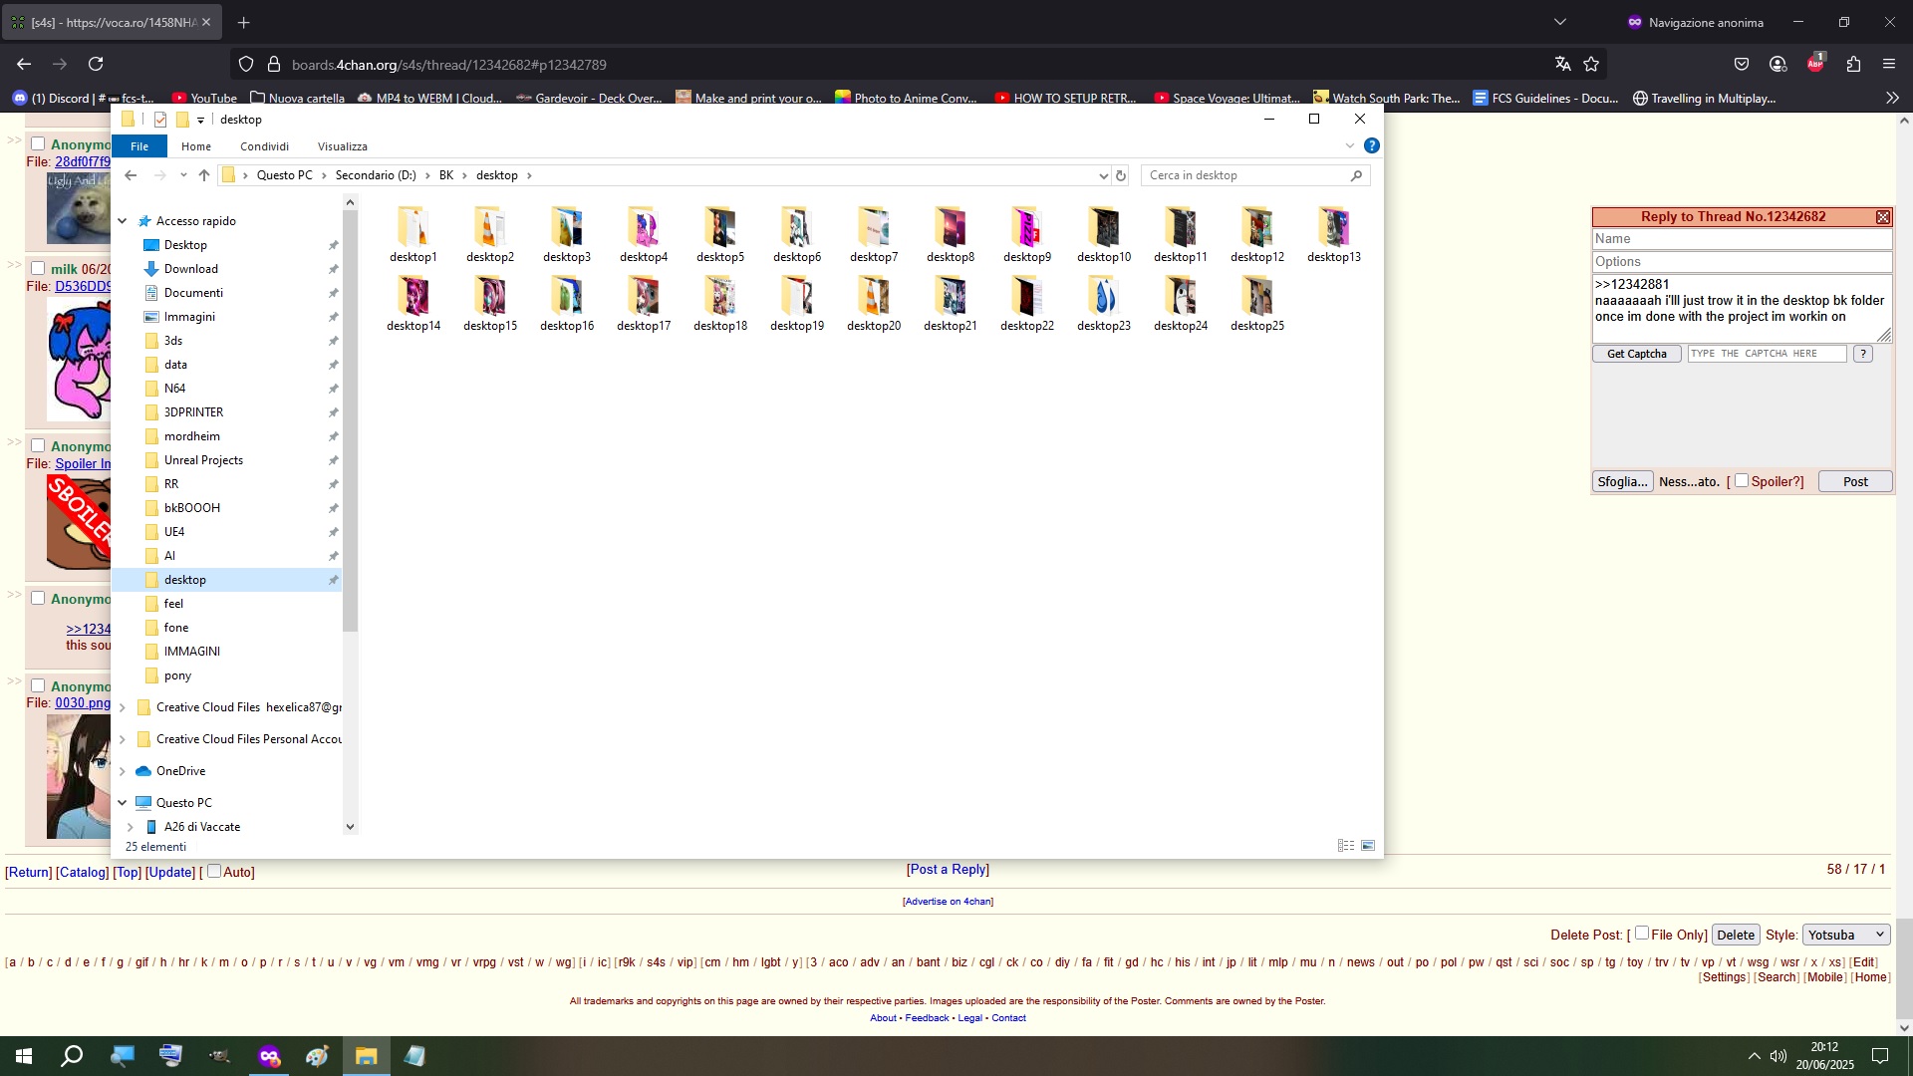Image resolution: width=1913 pixels, height=1076 pixels.
Task: Open the desktop1 folder
Action: pos(413,235)
